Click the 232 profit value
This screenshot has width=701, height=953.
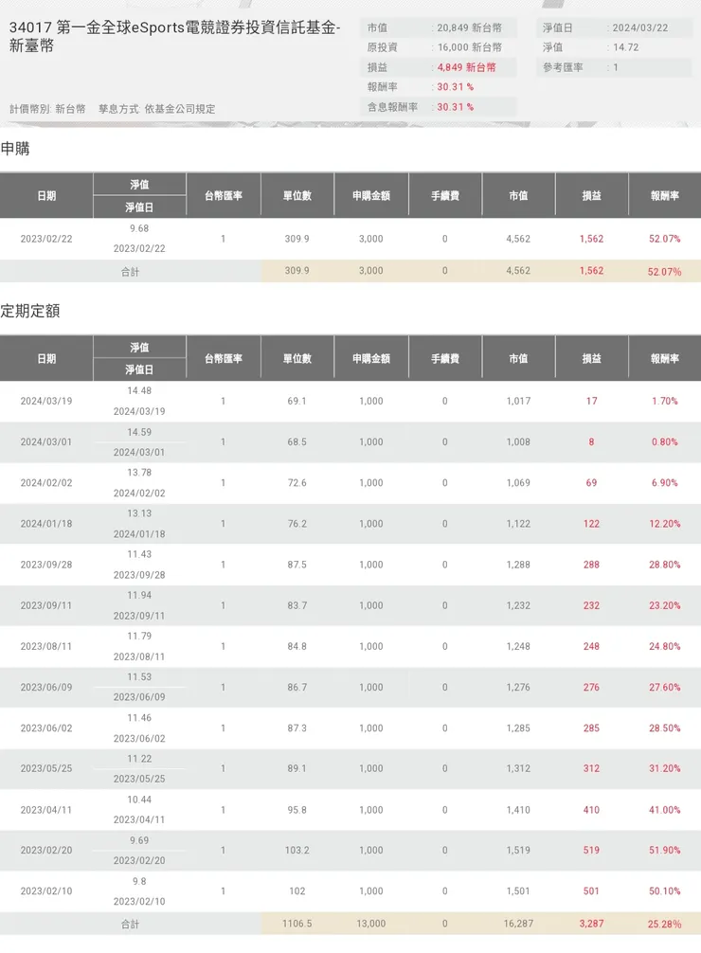point(591,605)
